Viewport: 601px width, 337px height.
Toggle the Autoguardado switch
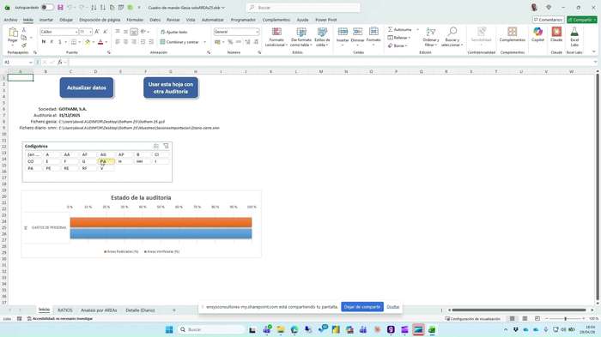coord(47,7)
